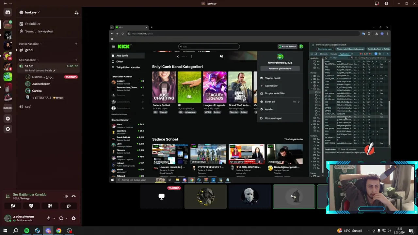Open the KVSINÇE server icon

8,108
